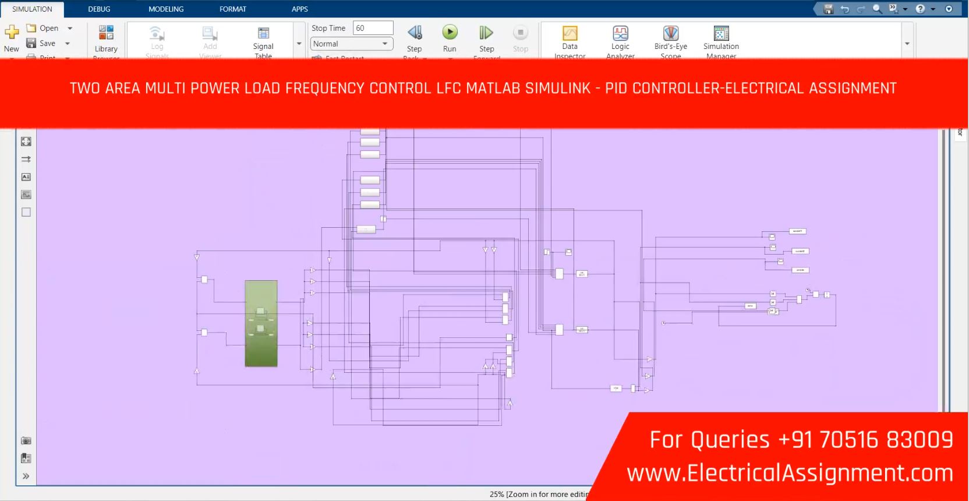Switch to the MODELING tab
Viewport: 969px width, 501px height.
coord(166,9)
